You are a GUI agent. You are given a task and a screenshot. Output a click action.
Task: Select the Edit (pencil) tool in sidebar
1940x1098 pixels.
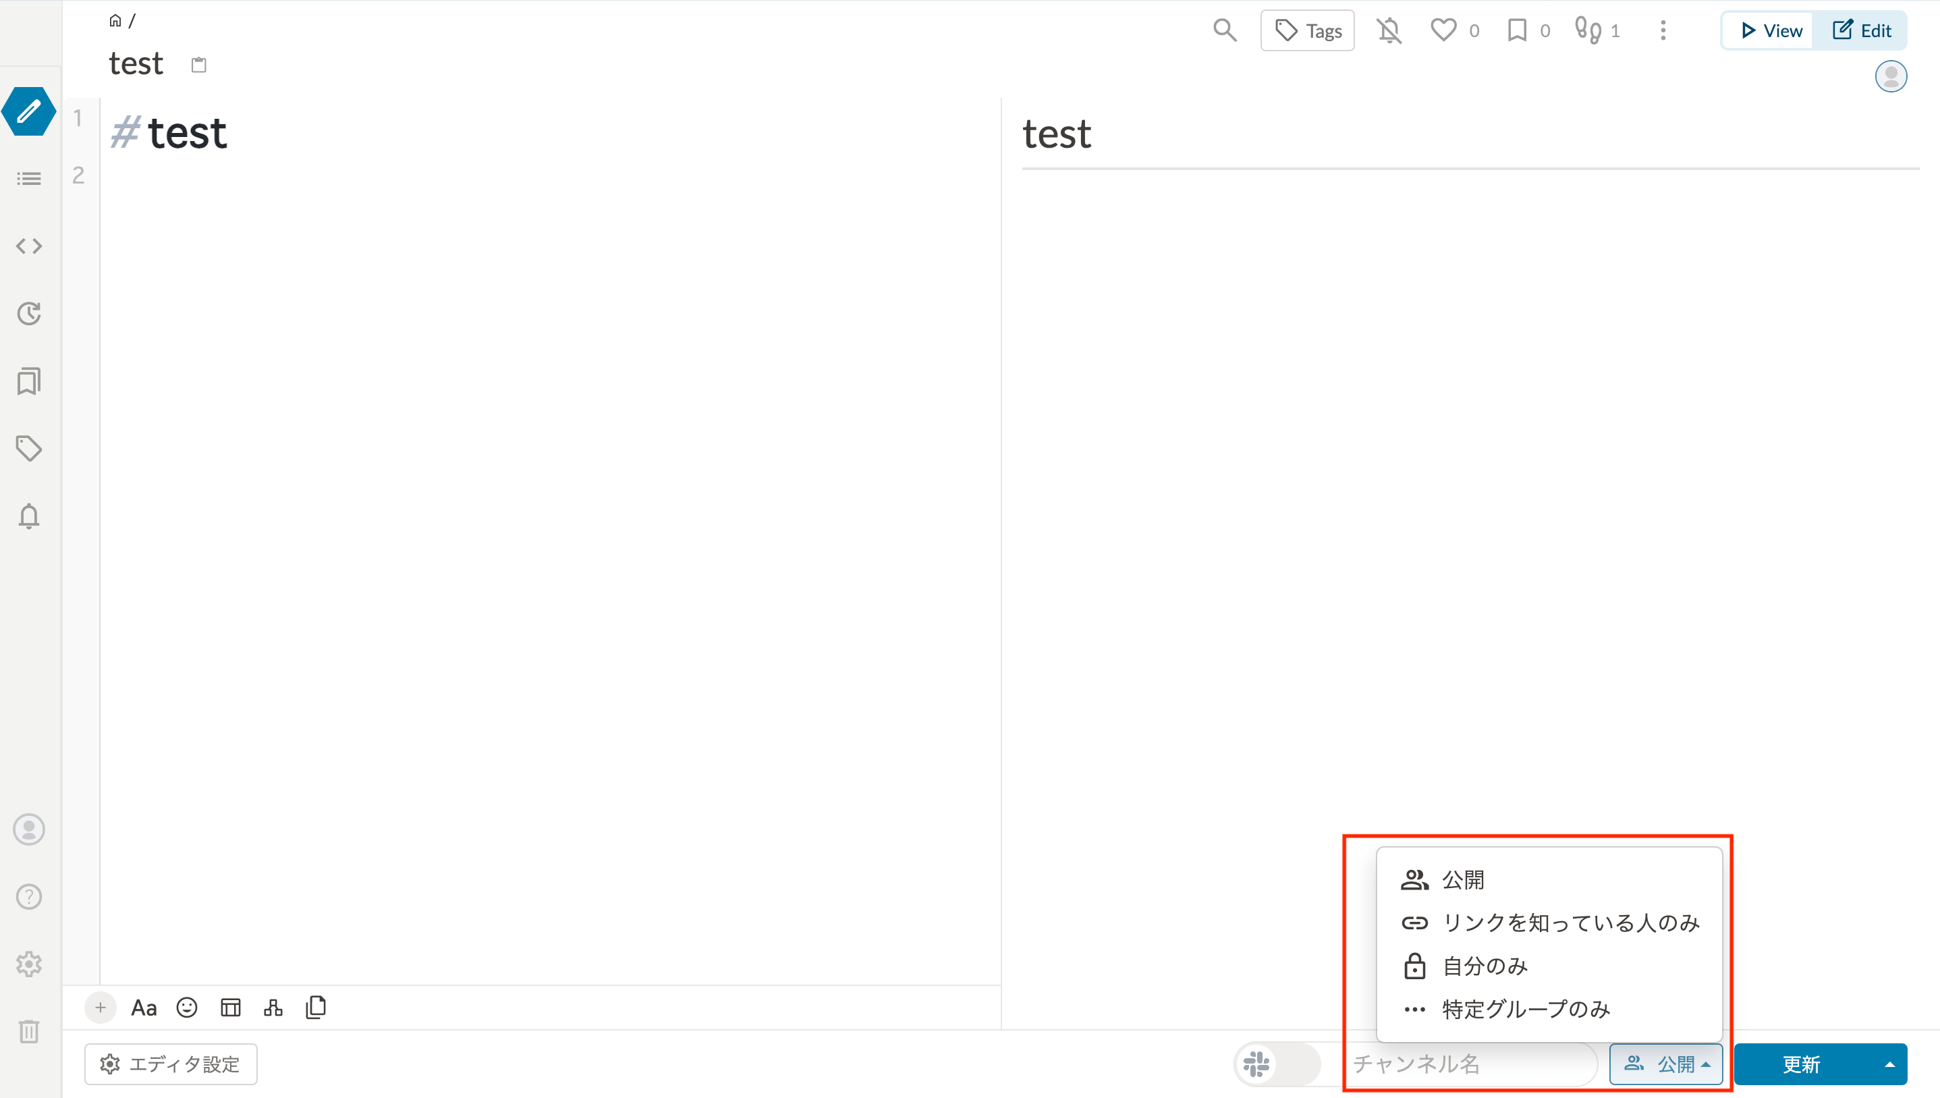[28, 111]
